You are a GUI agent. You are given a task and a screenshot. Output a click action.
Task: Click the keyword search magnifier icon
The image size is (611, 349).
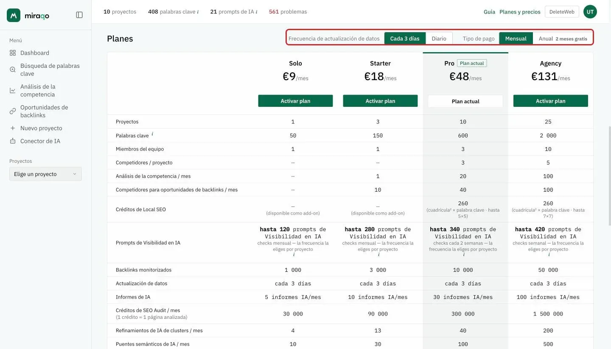(13, 70)
